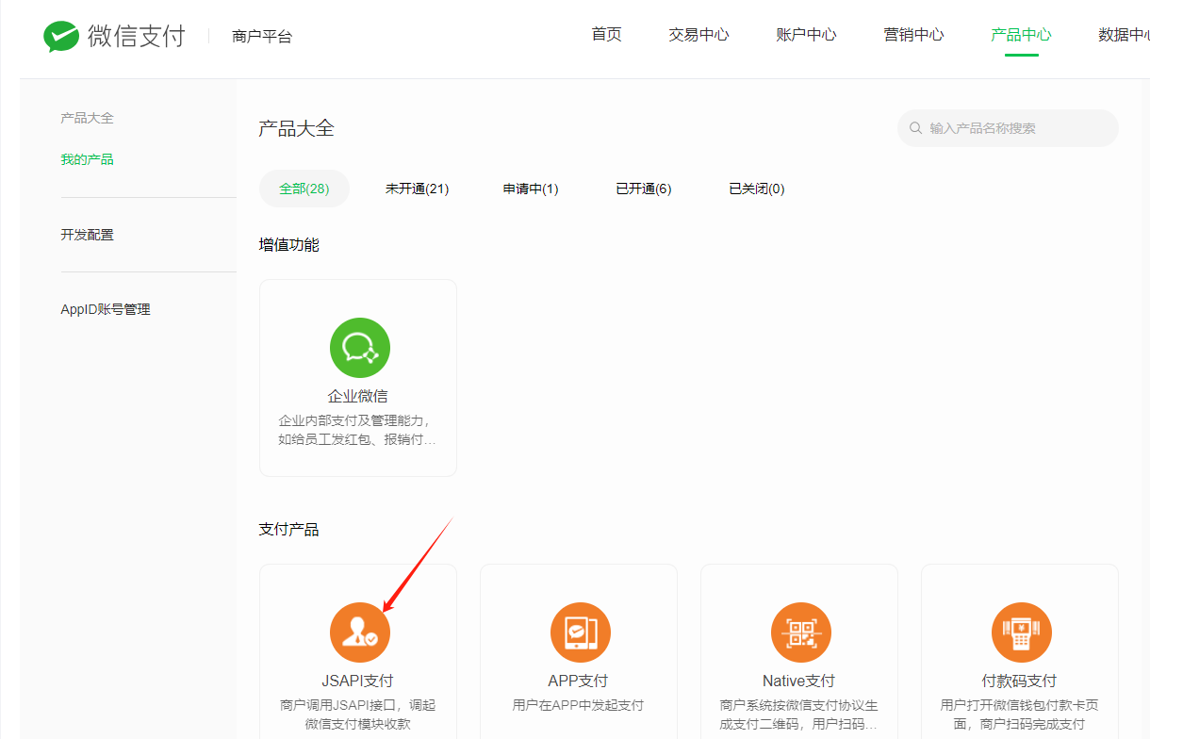Image resolution: width=1183 pixels, height=739 pixels.
Task: Click the 企业微信 card title
Action: point(357,396)
